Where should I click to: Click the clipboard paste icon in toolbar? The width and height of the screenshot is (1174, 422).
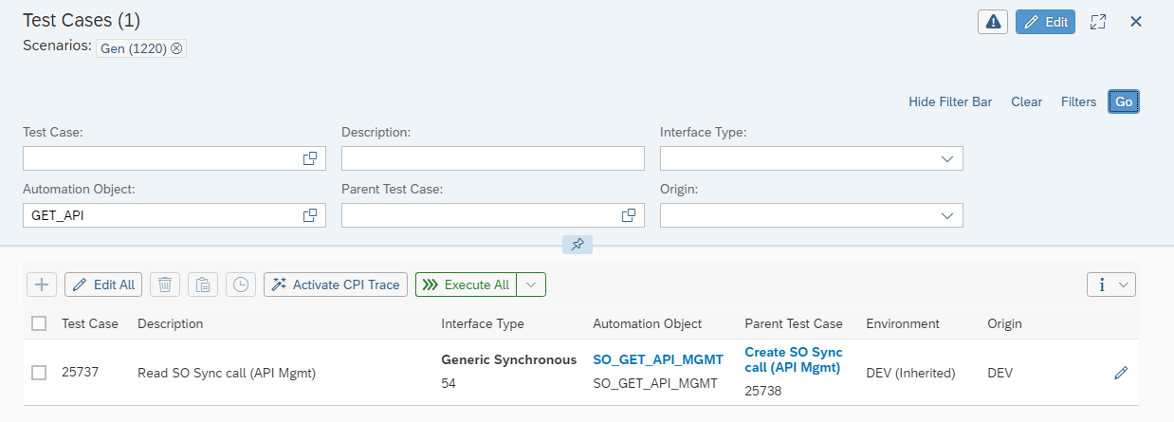203,284
